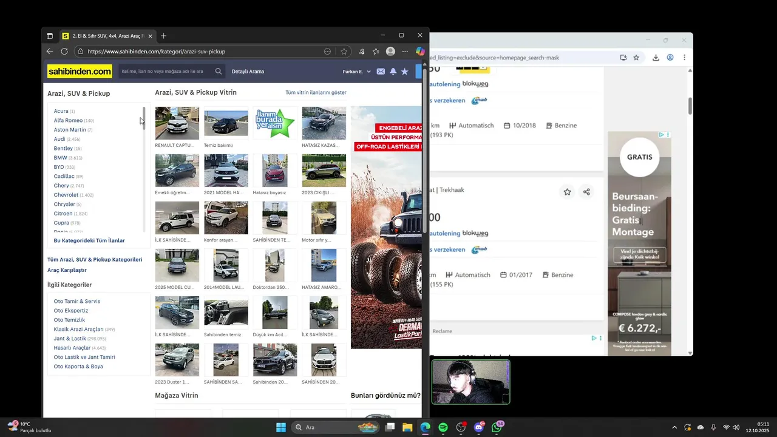Image resolution: width=777 pixels, height=437 pixels.
Task: Select Audi brand category
Action: [59, 139]
